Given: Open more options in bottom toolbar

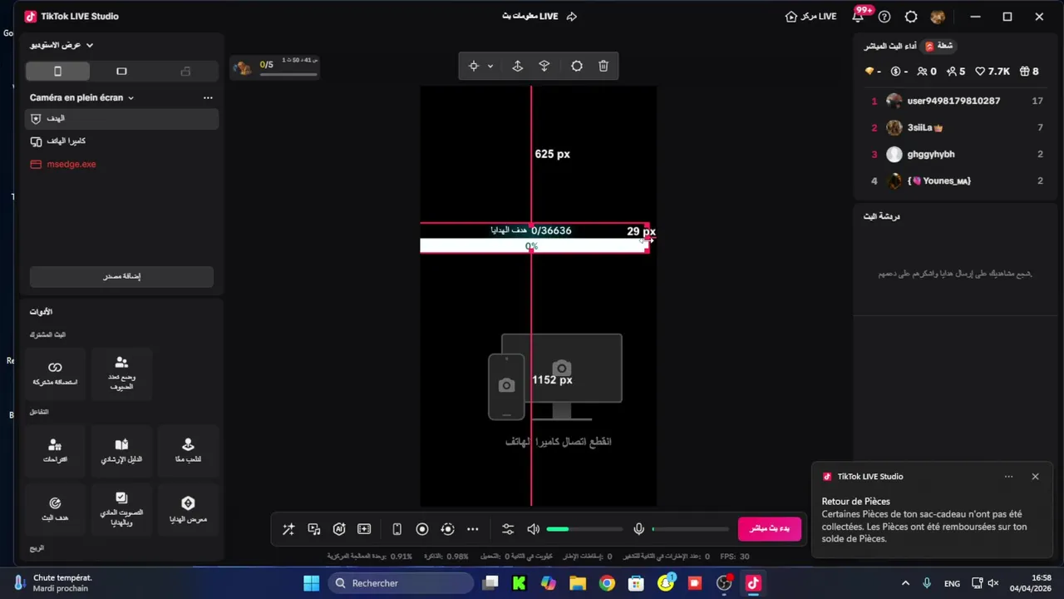Looking at the screenshot, I should coord(473,529).
